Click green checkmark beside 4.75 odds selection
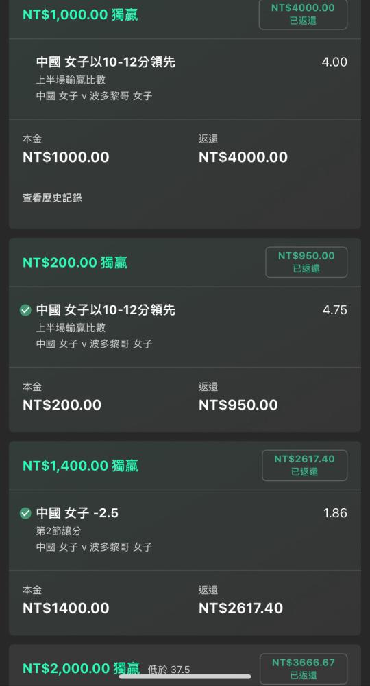 [25, 310]
